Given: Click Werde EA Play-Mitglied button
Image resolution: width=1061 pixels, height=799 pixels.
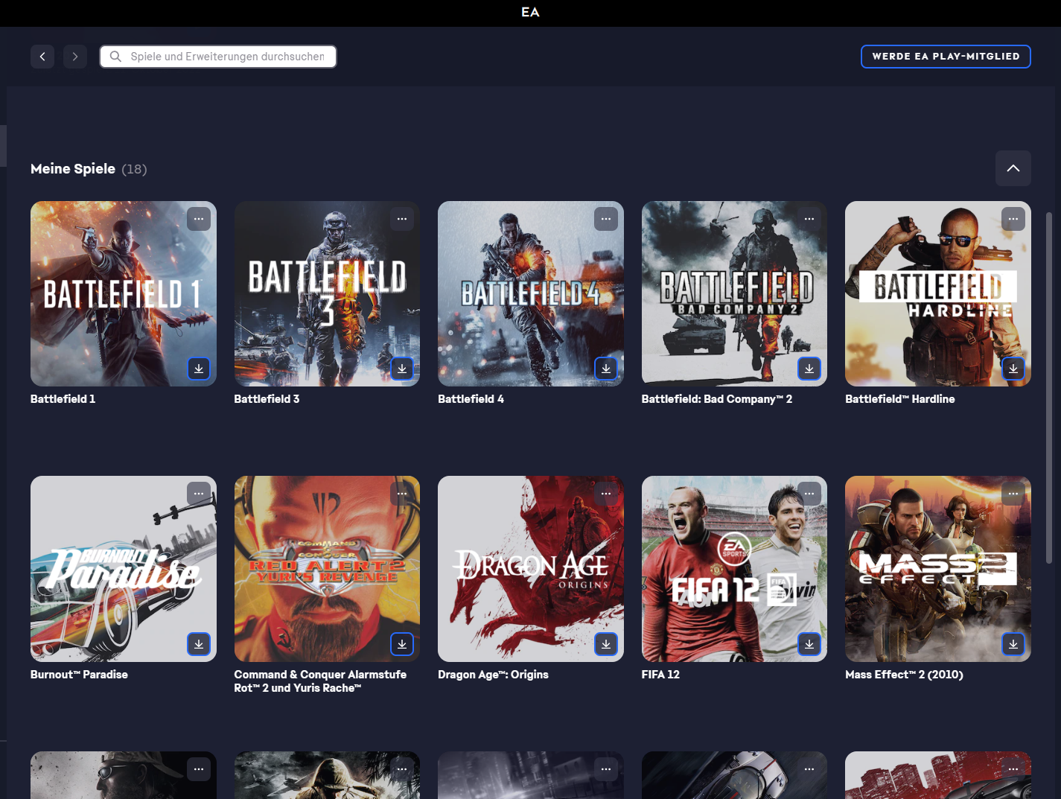Looking at the screenshot, I should click(x=946, y=57).
